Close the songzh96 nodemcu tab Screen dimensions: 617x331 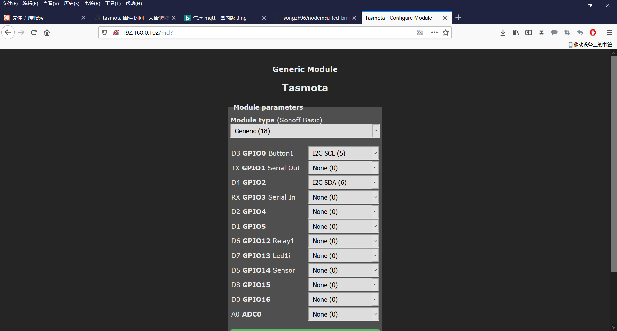[354, 18]
